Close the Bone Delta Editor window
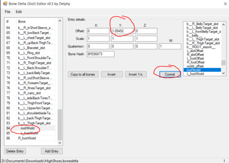The image size is (229, 163). pos(225,4)
